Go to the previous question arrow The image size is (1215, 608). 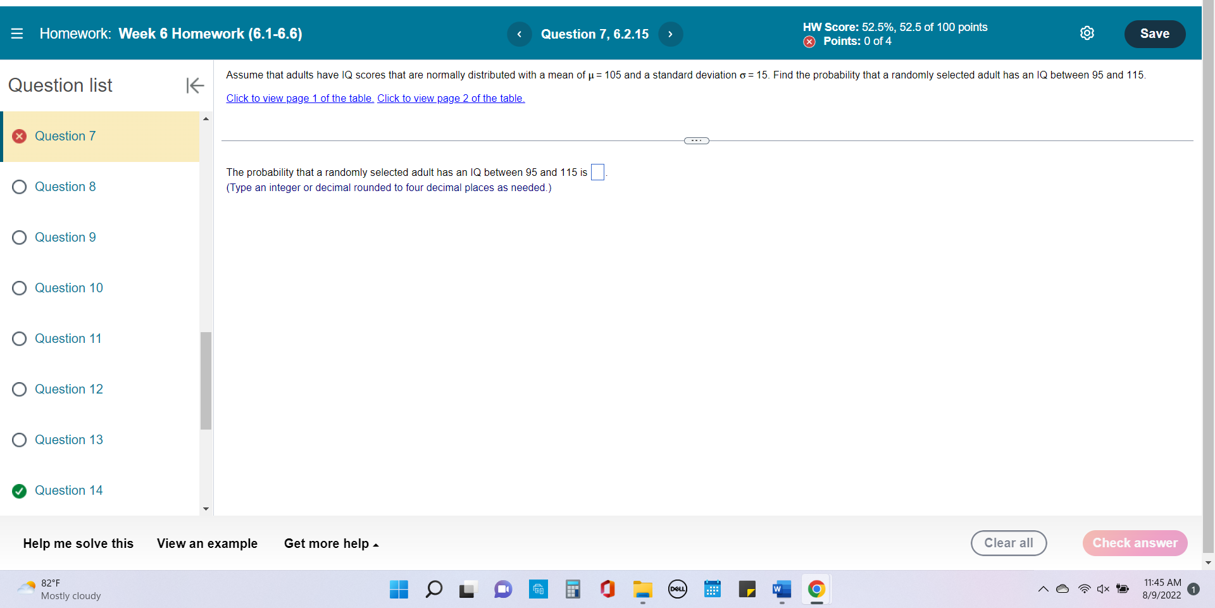tap(520, 34)
